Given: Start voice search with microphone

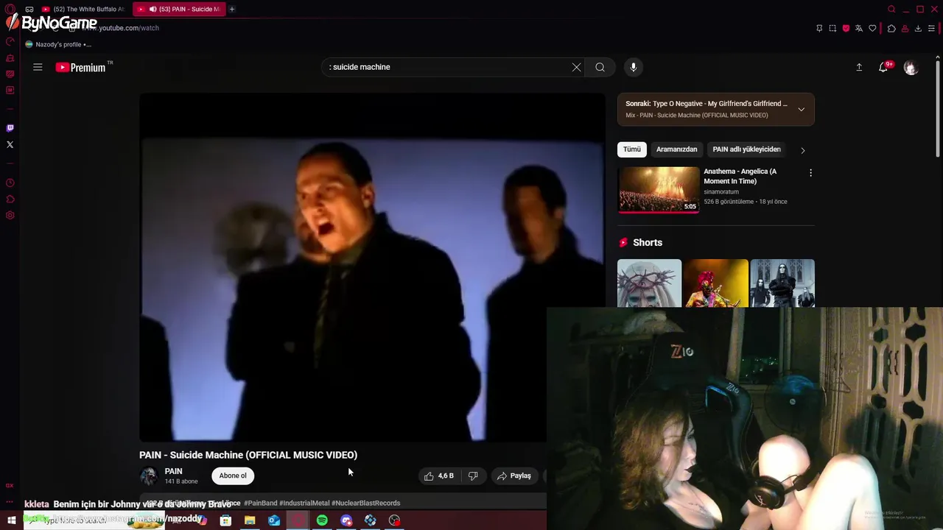Looking at the screenshot, I should 633,67.
